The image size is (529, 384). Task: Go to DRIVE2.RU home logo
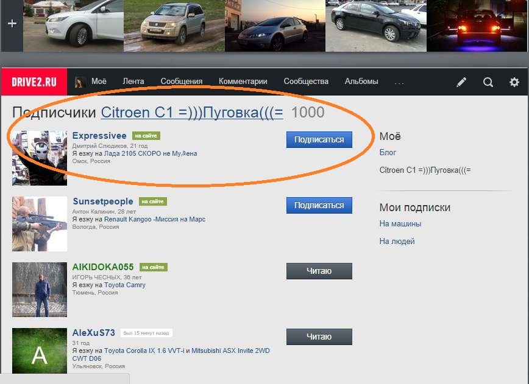point(34,82)
